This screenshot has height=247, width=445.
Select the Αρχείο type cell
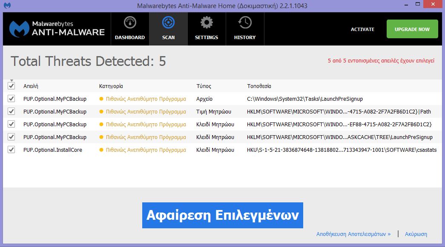coord(204,99)
